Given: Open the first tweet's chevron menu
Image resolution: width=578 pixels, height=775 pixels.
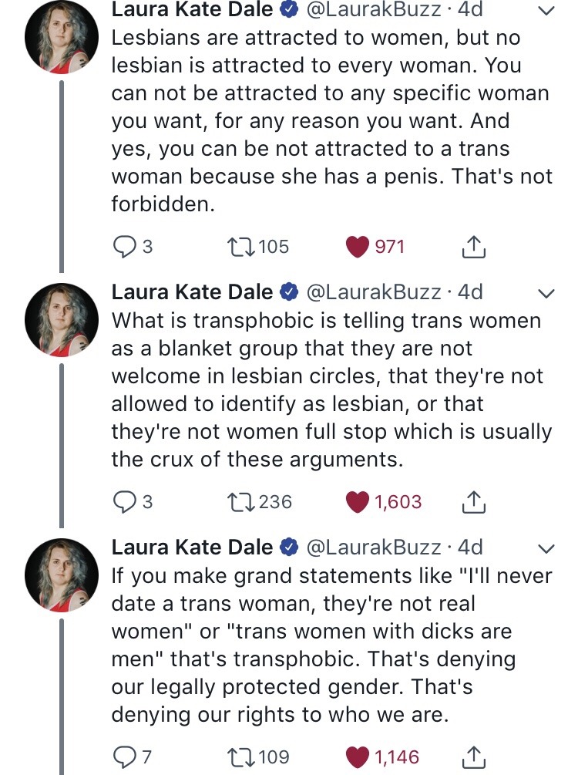Looking at the screenshot, I should click(546, 12).
